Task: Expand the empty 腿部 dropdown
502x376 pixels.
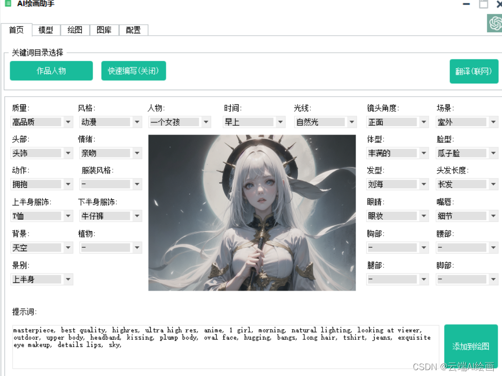Action: coord(397,279)
